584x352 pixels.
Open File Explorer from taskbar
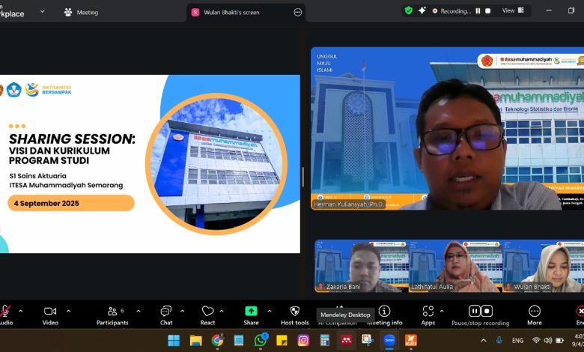tap(195, 340)
